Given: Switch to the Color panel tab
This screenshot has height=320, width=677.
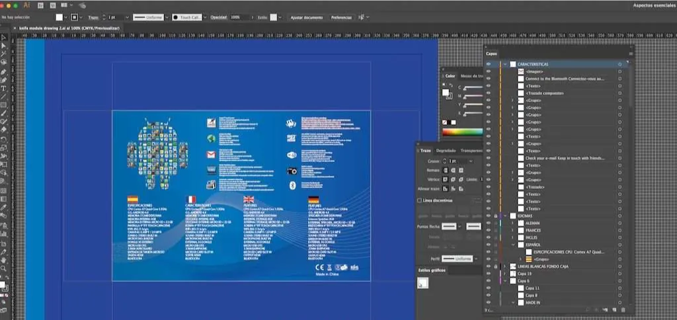Looking at the screenshot, I should click(450, 76).
